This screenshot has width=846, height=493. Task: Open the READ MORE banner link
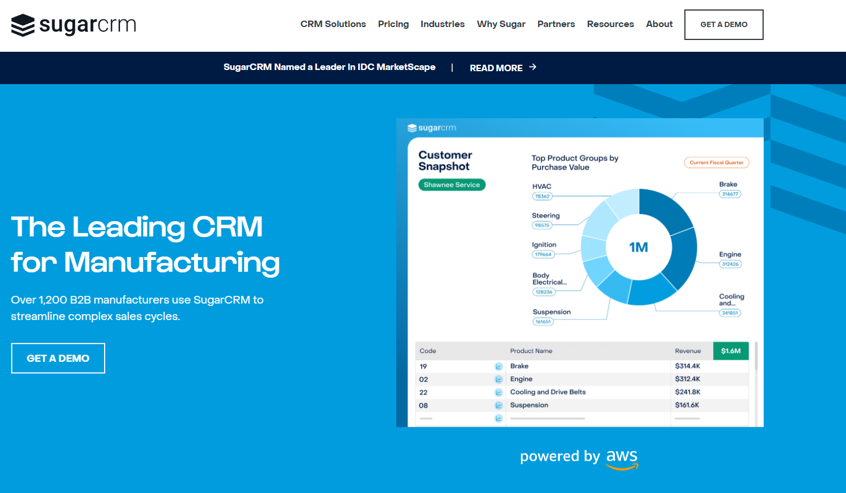496,68
